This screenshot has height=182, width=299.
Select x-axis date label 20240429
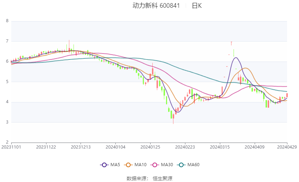click(287, 147)
